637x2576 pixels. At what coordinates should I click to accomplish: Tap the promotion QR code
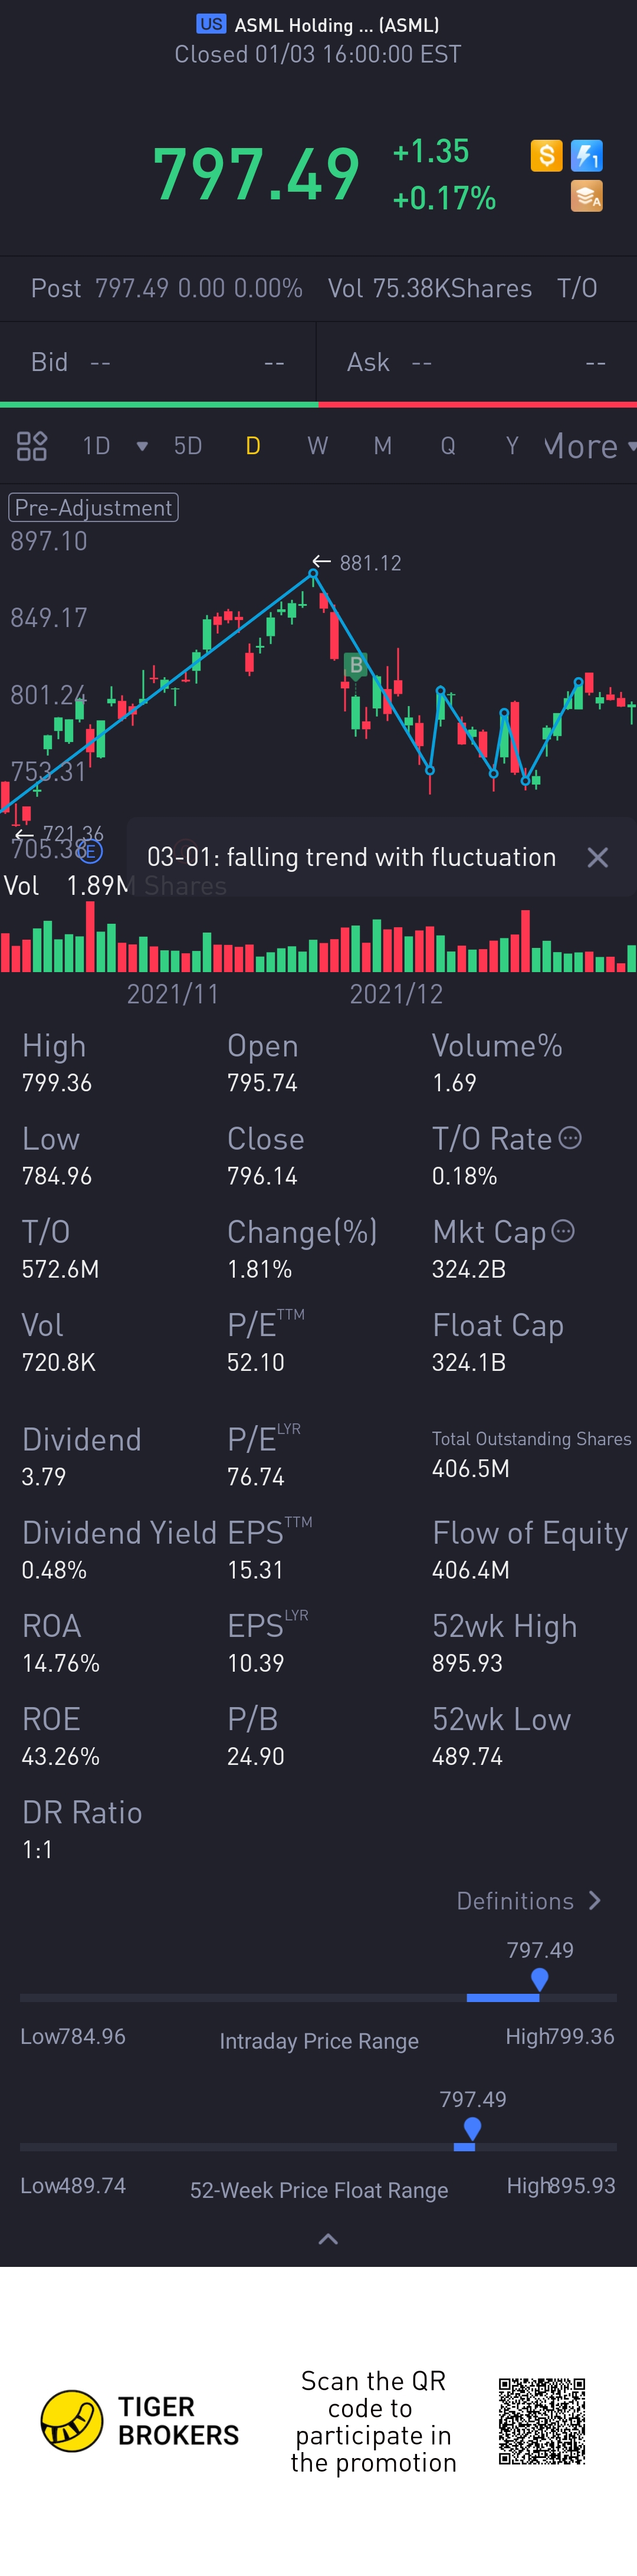pyautogui.click(x=542, y=2420)
